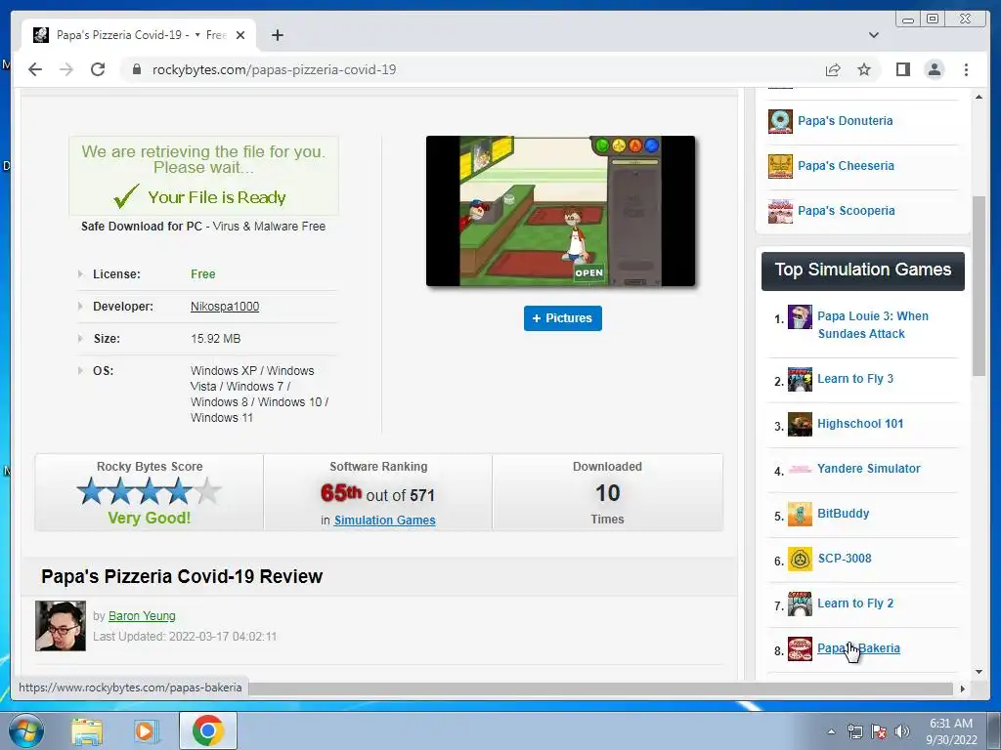Open the Chrome three-dot menu

966,69
